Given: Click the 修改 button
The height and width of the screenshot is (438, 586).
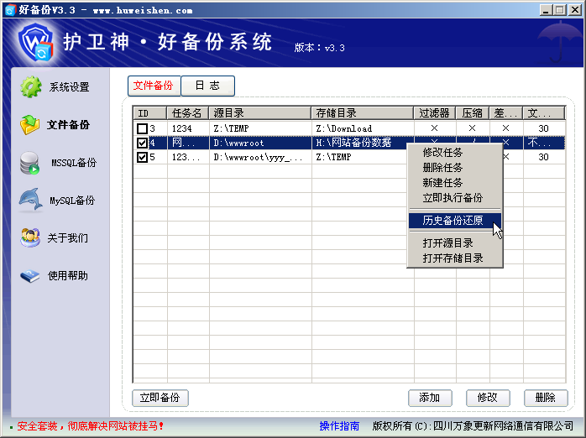Looking at the screenshot, I should point(488,398).
